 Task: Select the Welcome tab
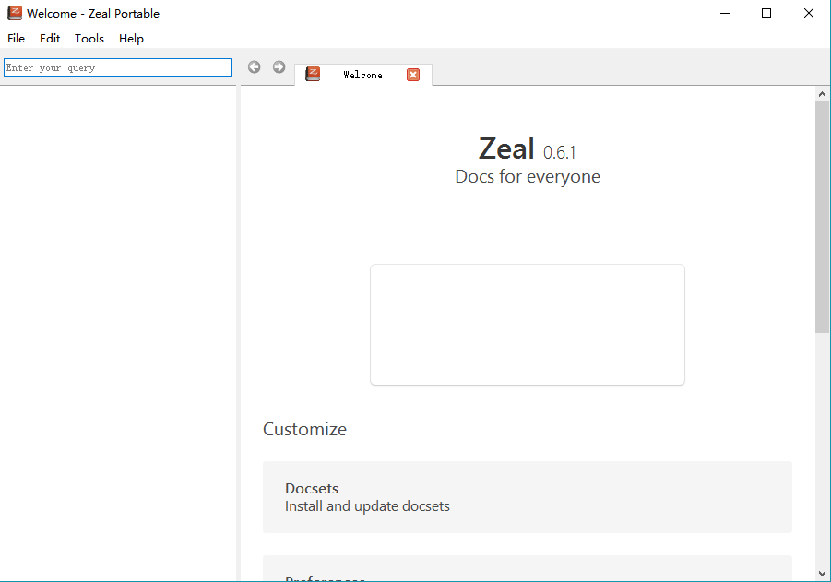pos(363,75)
